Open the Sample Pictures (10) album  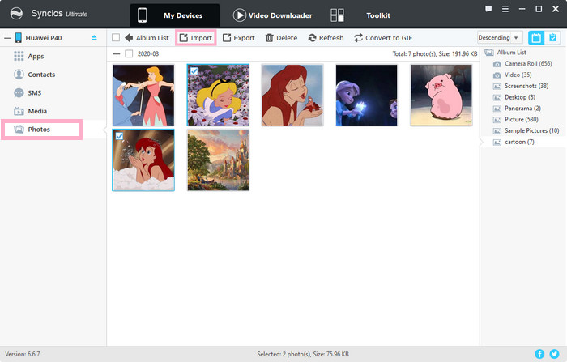click(x=526, y=130)
